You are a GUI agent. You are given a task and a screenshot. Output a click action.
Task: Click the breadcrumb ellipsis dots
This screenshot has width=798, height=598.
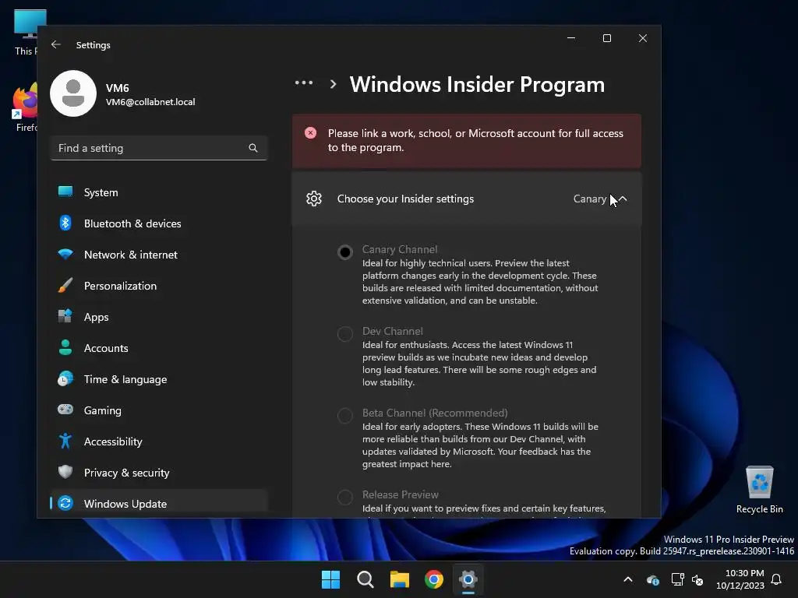point(304,83)
